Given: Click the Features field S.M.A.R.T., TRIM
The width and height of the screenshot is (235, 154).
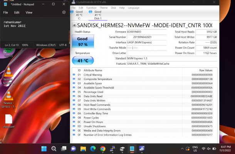Looking at the screenshot, I should 172,64.
